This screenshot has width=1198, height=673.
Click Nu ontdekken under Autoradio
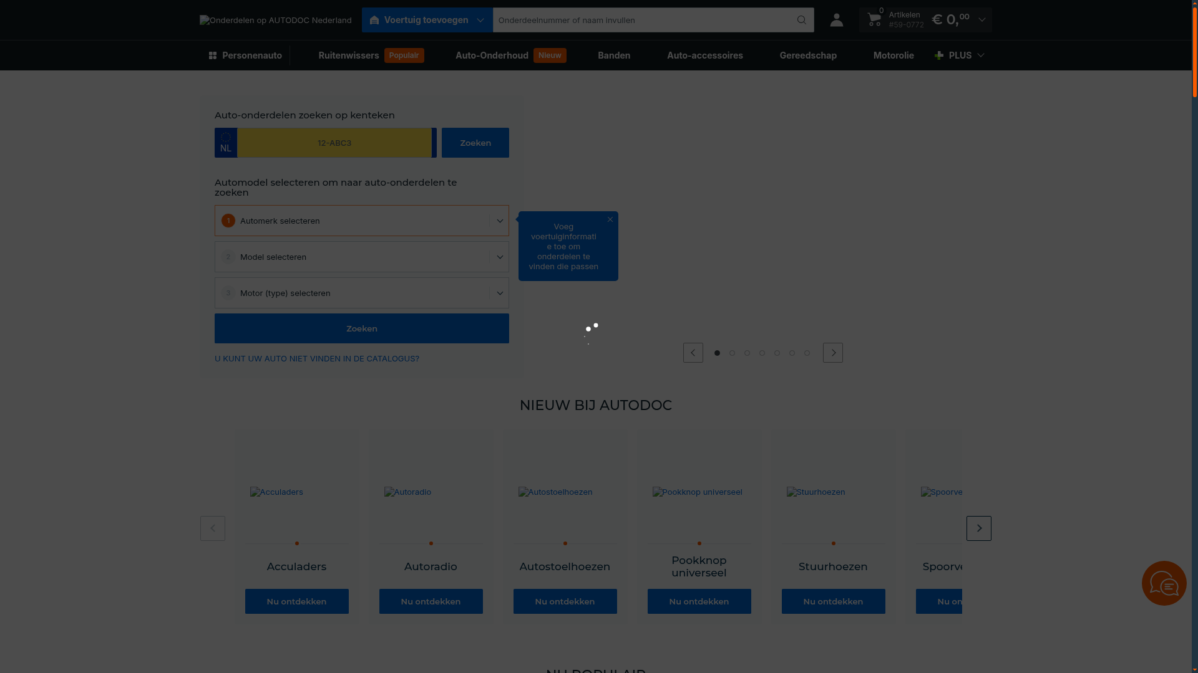[x=431, y=601]
